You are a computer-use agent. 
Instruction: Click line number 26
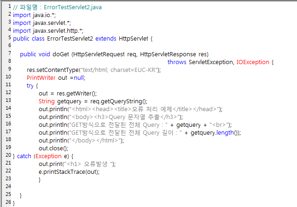(x=8, y=202)
